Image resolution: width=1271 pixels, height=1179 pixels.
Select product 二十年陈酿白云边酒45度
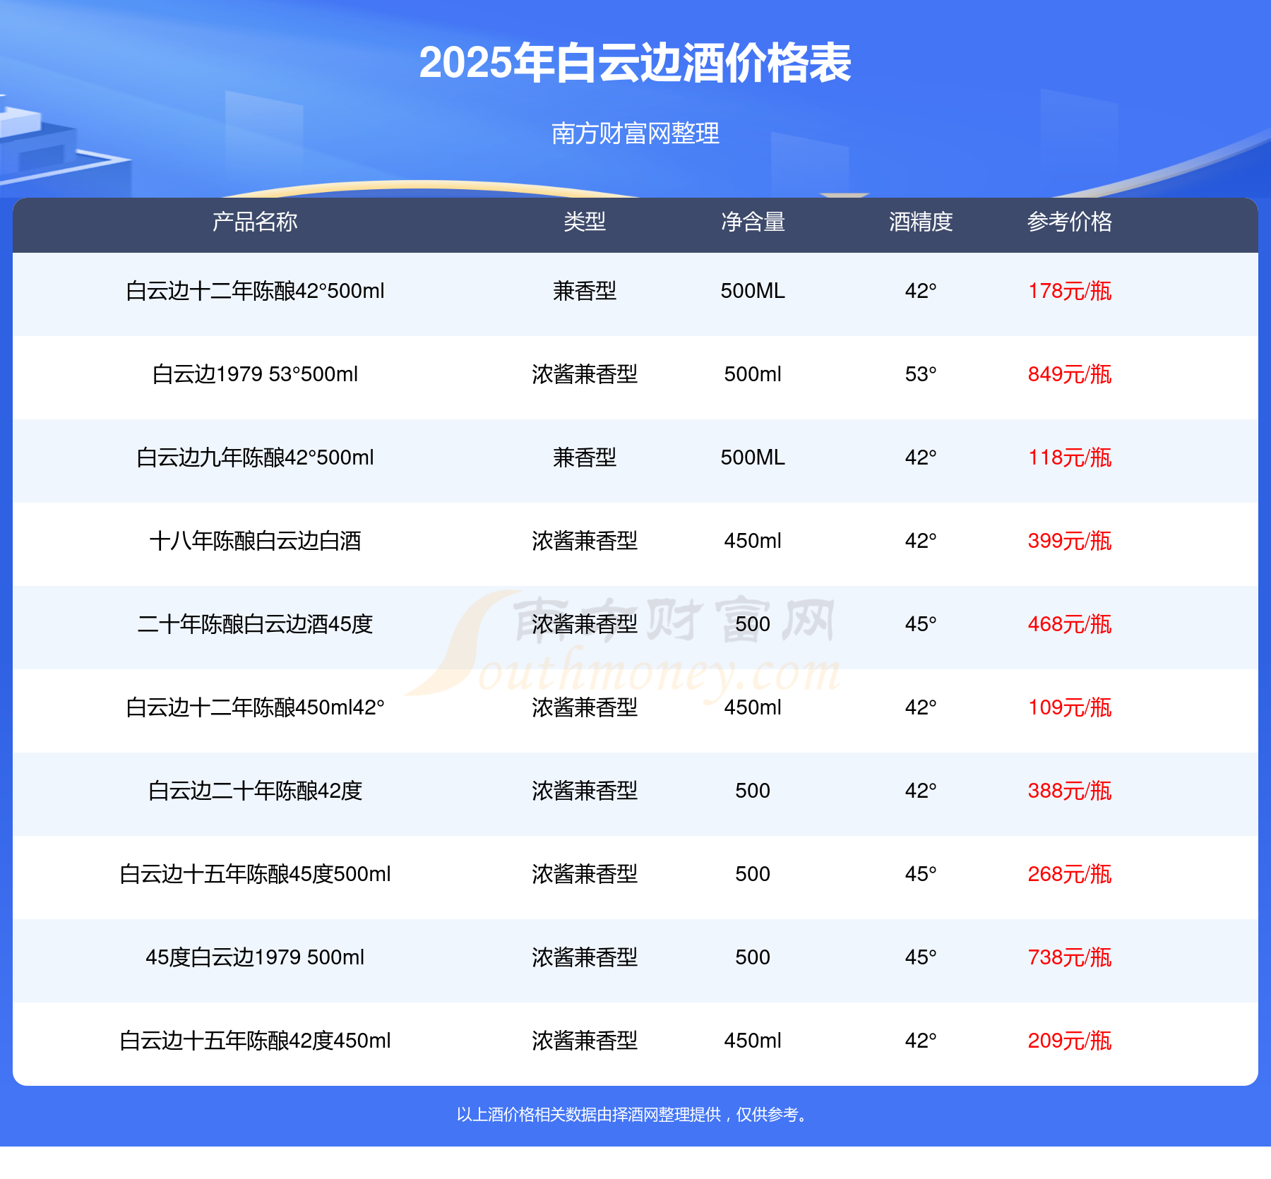coord(255,624)
